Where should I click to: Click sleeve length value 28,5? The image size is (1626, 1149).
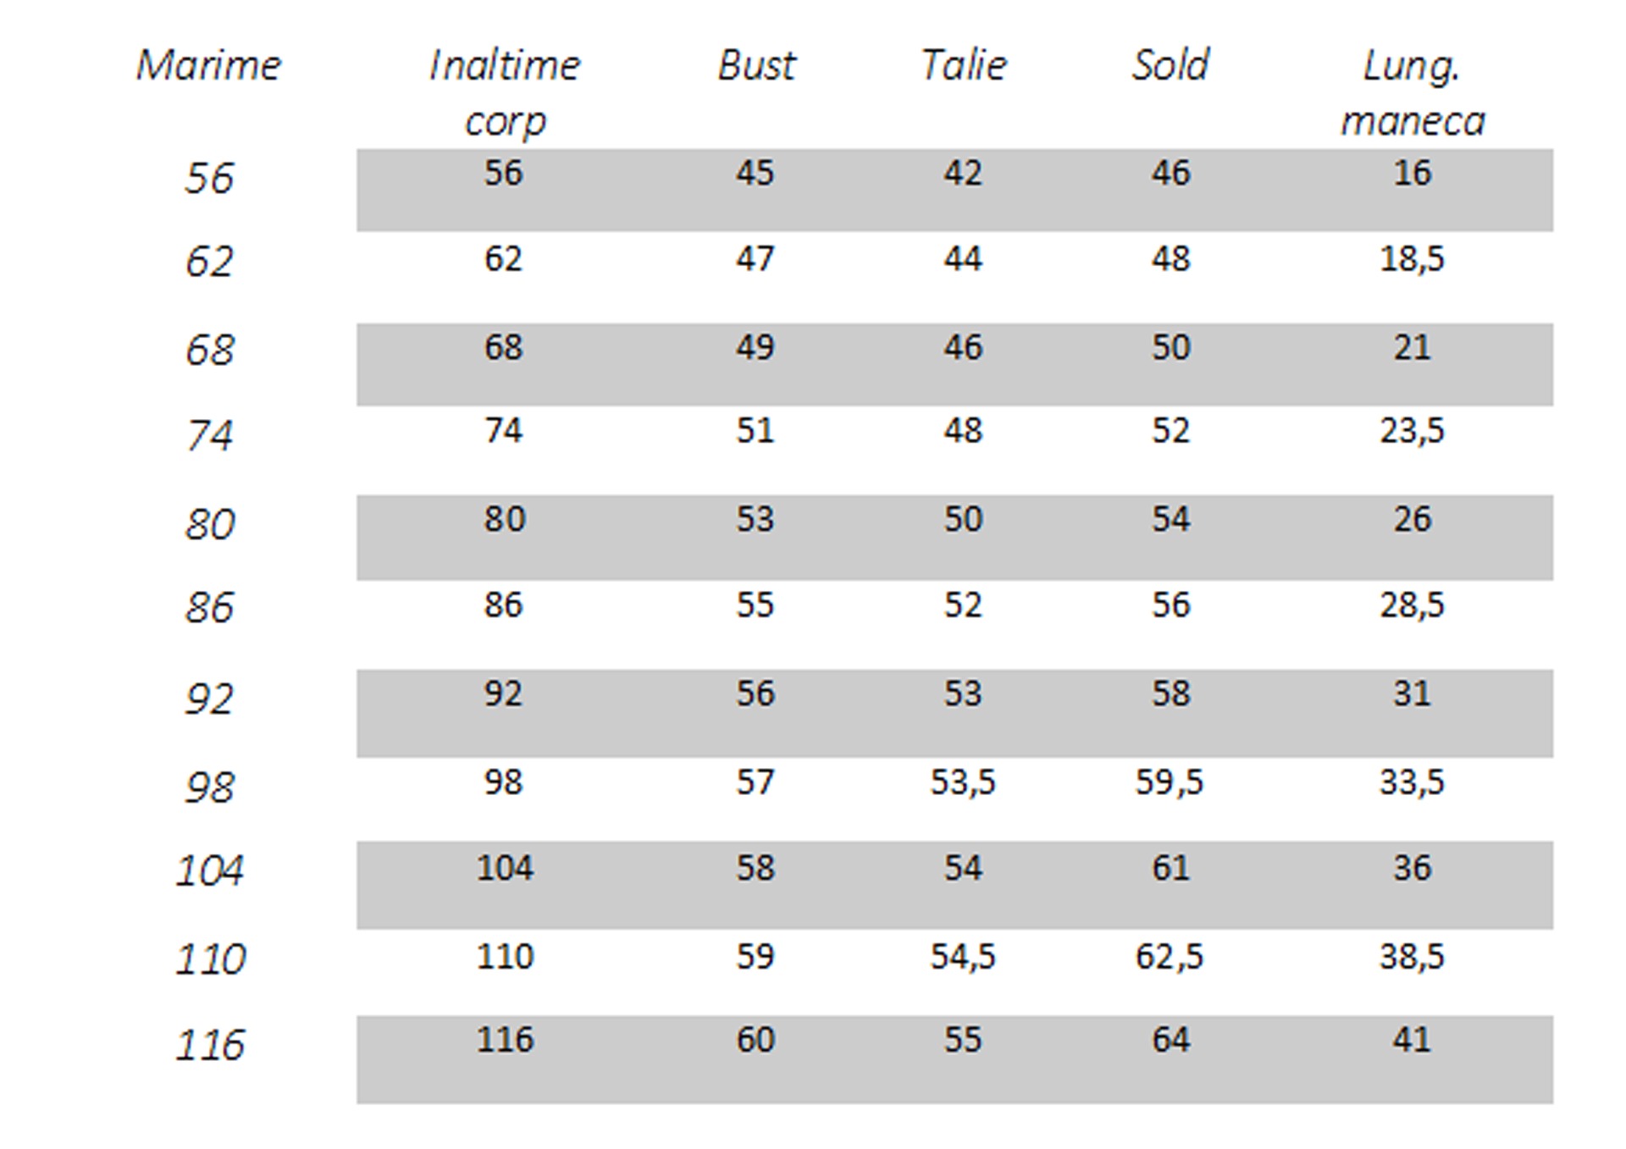pos(1412,605)
